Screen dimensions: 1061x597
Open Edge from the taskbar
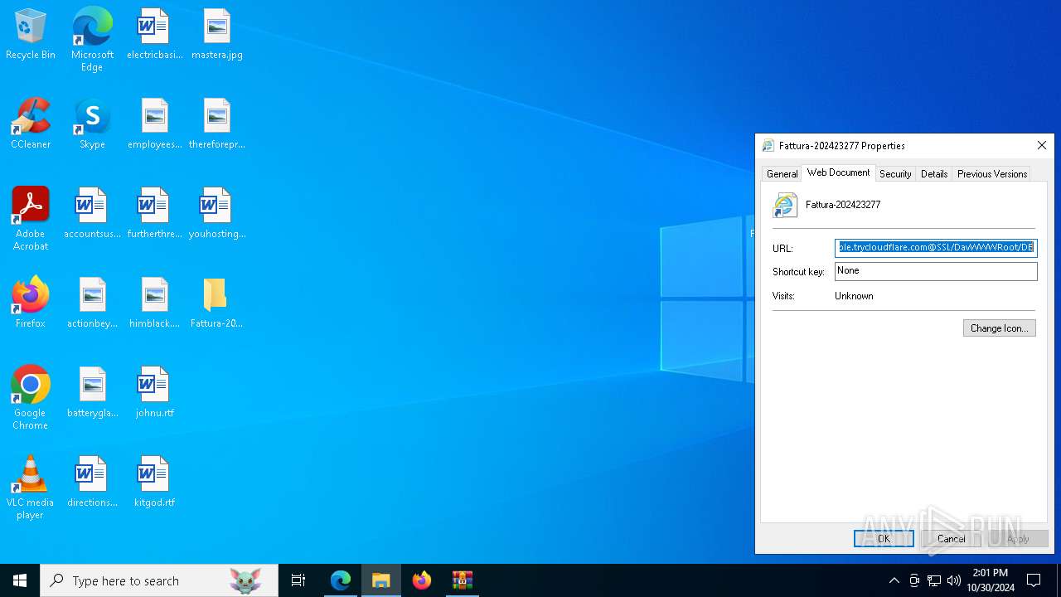point(341,580)
